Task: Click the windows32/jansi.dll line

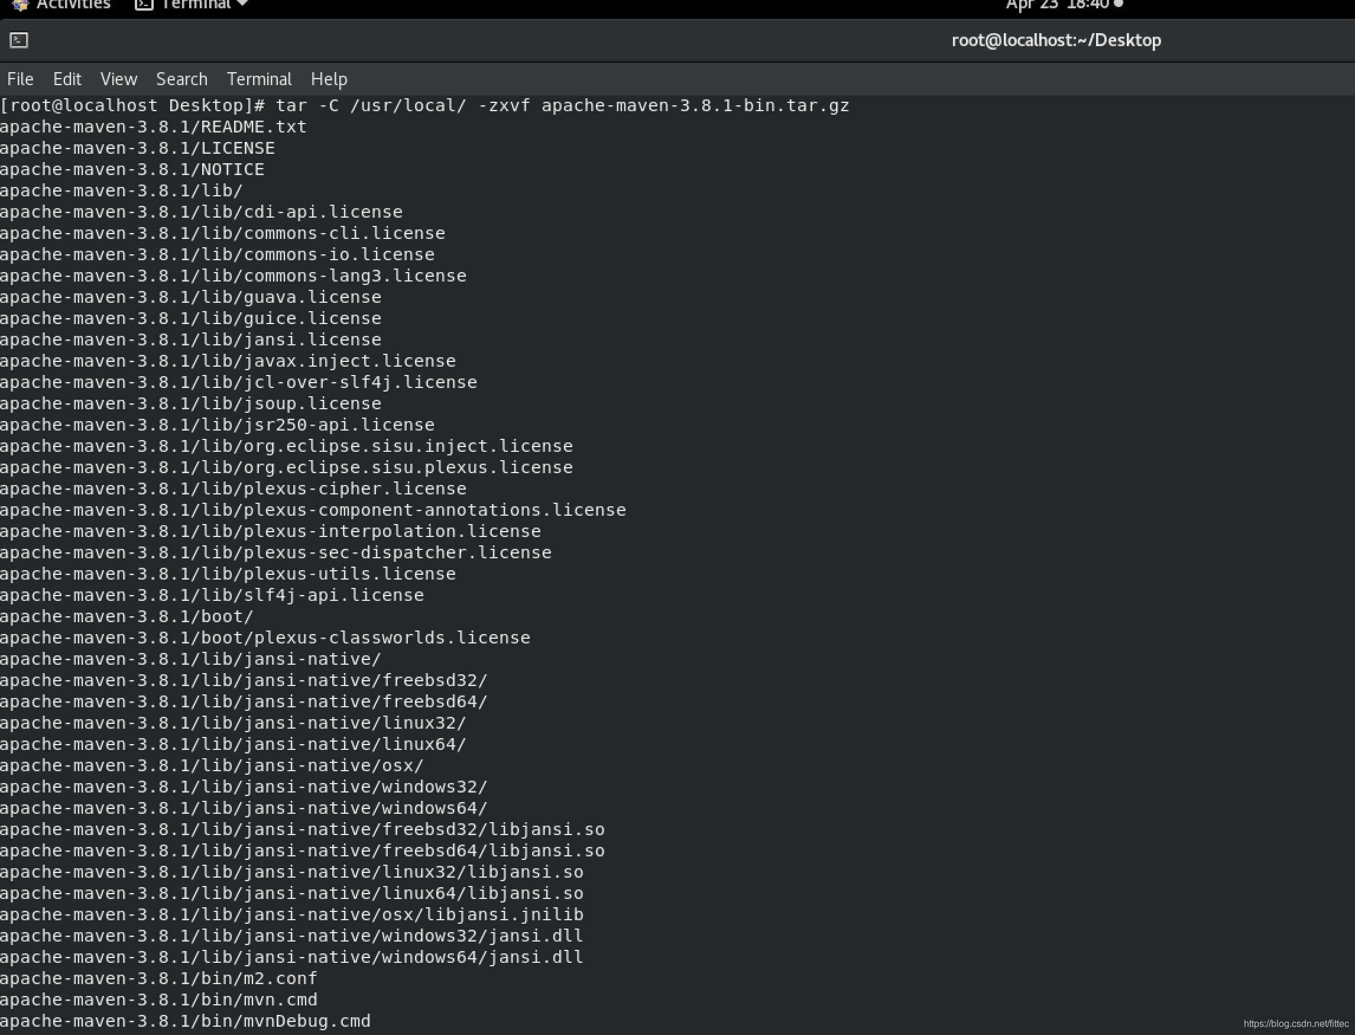Action: (x=292, y=936)
